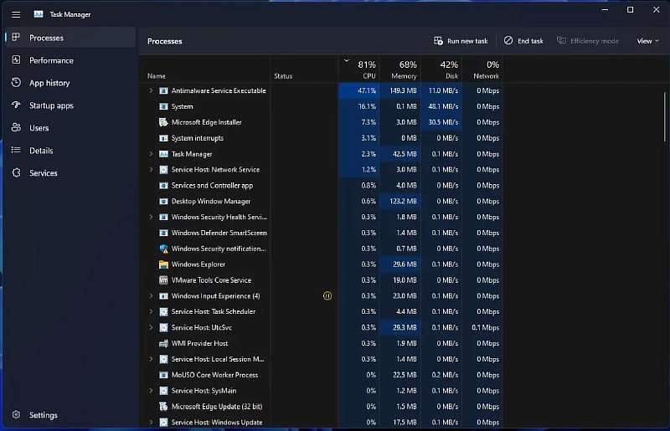The height and width of the screenshot is (431, 670).
Task: Click the suspended pause icon for Windows Input Experience
Action: coord(327,295)
